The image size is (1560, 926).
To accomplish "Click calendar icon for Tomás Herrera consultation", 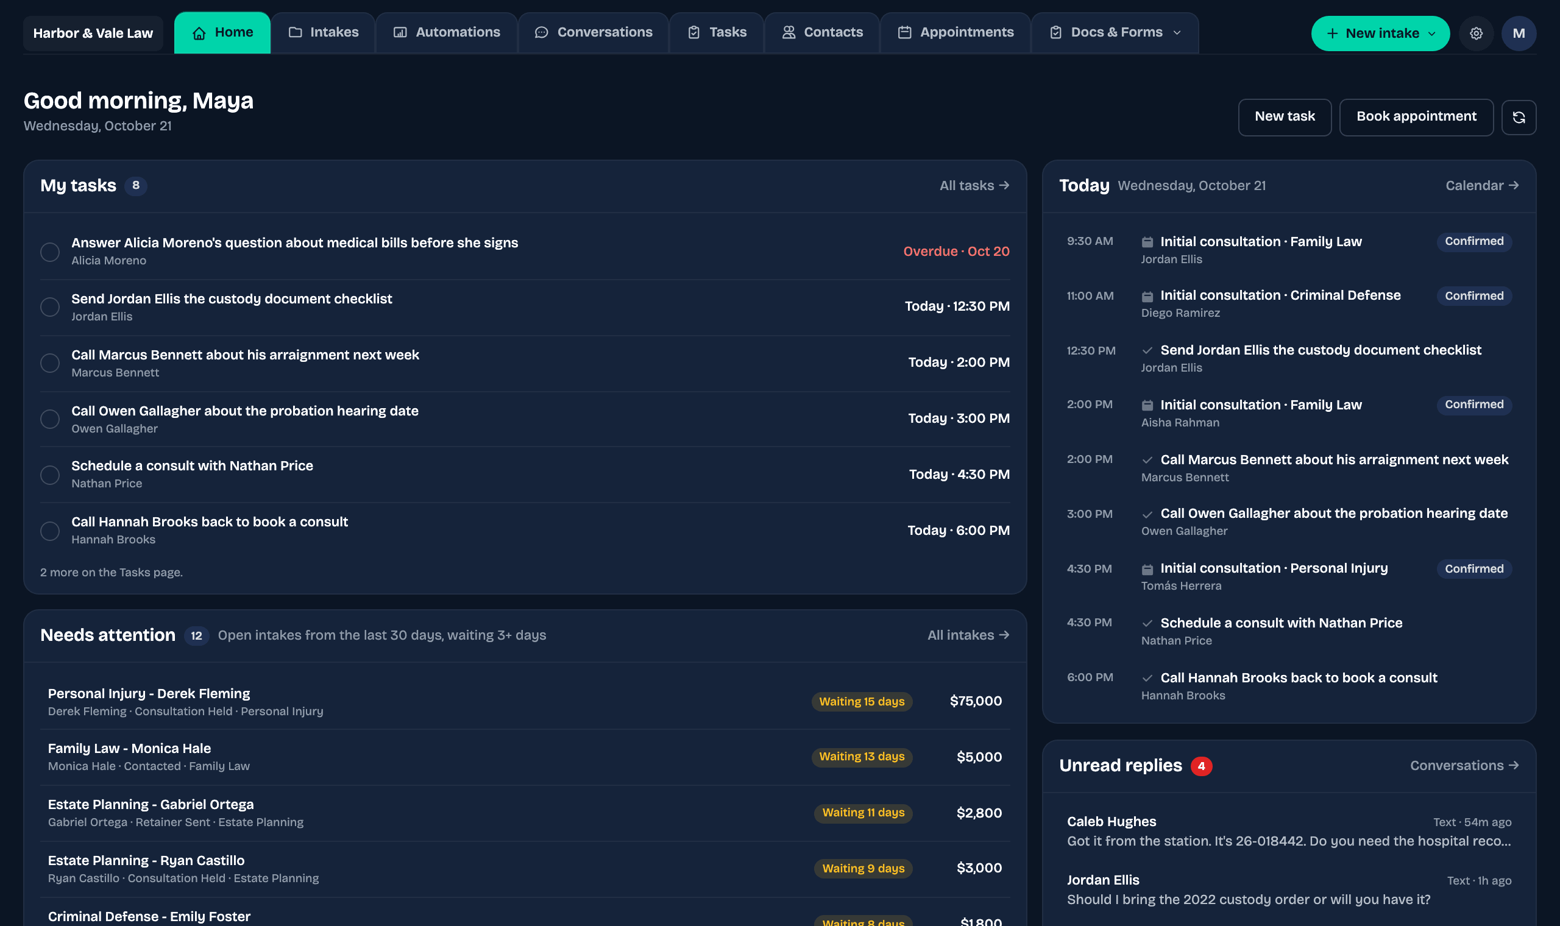I will (x=1147, y=568).
